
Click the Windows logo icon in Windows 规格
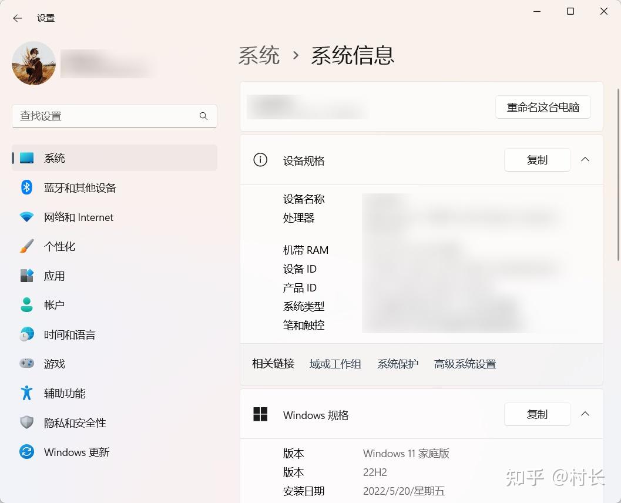tap(260, 414)
